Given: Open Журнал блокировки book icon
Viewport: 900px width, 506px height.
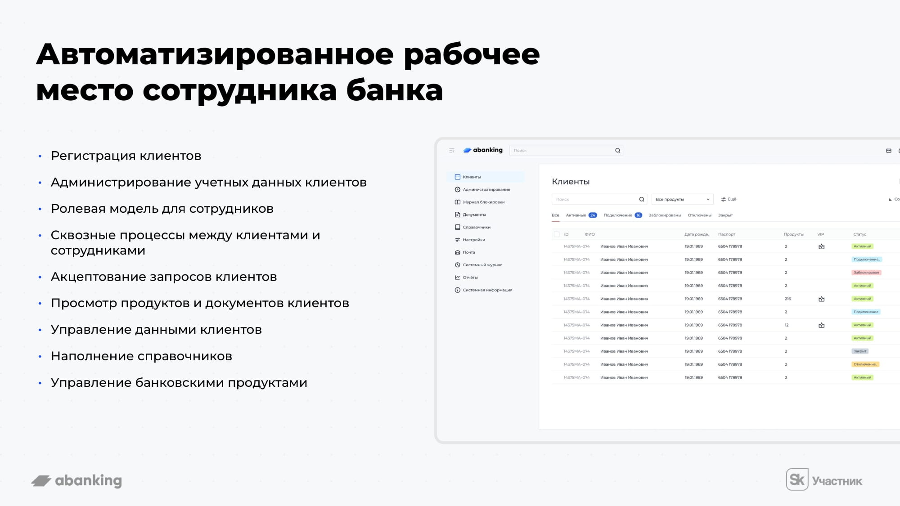Looking at the screenshot, I should pyautogui.click(x=458, y=202).
